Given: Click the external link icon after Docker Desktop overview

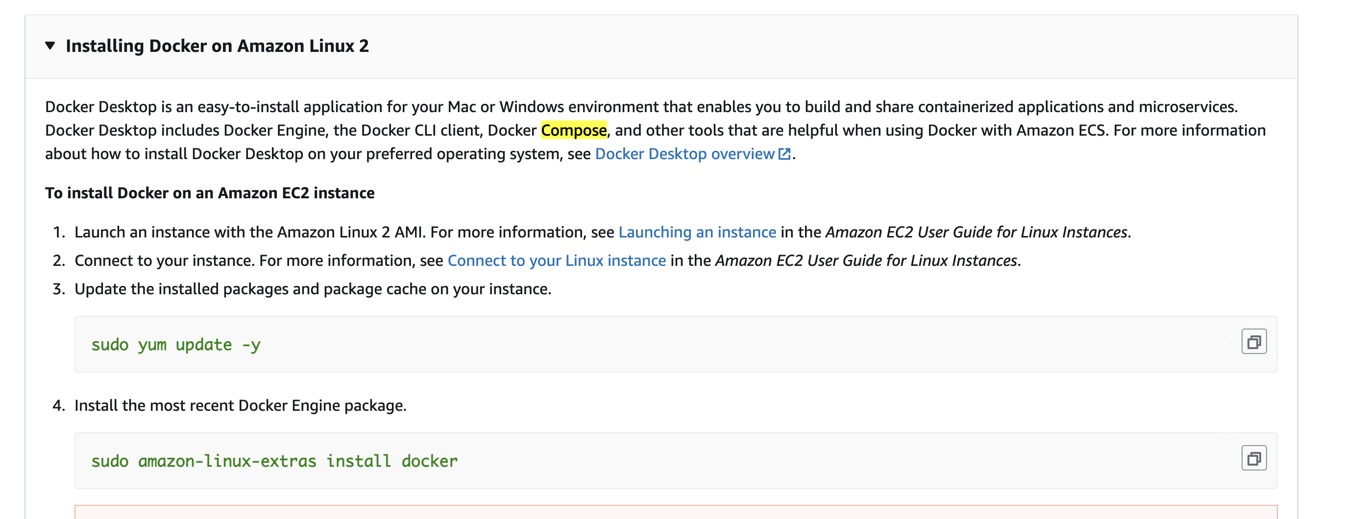Looking at the screenshot, I should click(784, 154).
